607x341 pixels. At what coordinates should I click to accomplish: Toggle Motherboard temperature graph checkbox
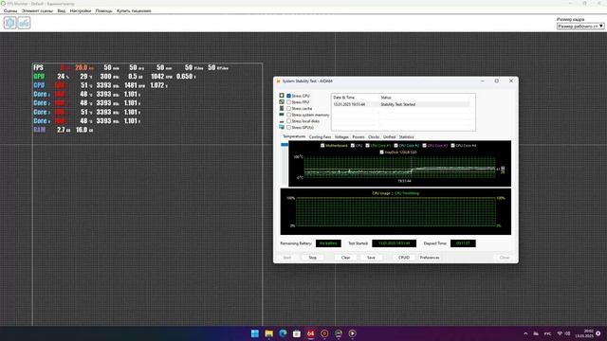pyautogui.click(x=322, y=145)
